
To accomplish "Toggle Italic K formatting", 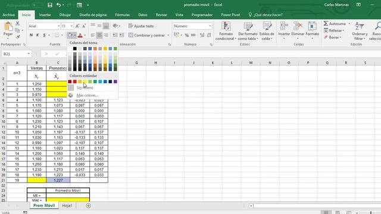I will point(38,36).
